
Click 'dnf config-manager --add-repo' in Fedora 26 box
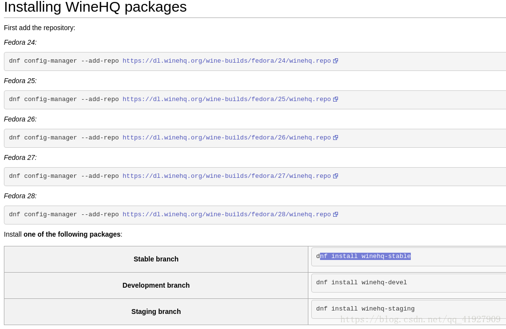tap(64, 138)
